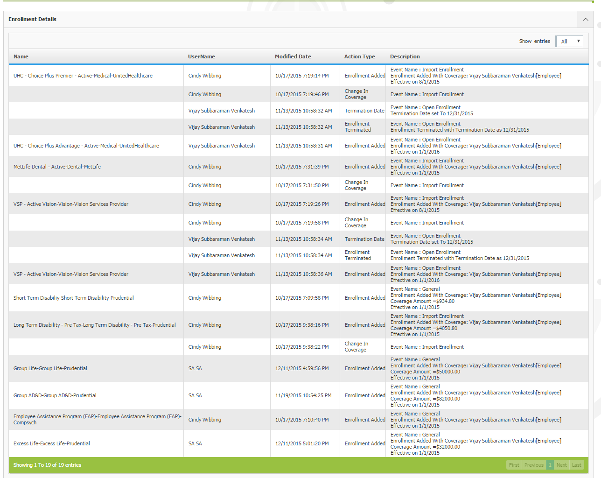601x478 pixels.
Task: Jump to the Last page
Action: [x=577, y=465]
